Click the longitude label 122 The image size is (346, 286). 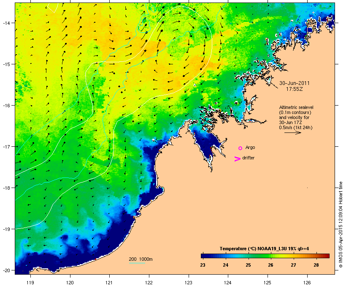[149, 283]
